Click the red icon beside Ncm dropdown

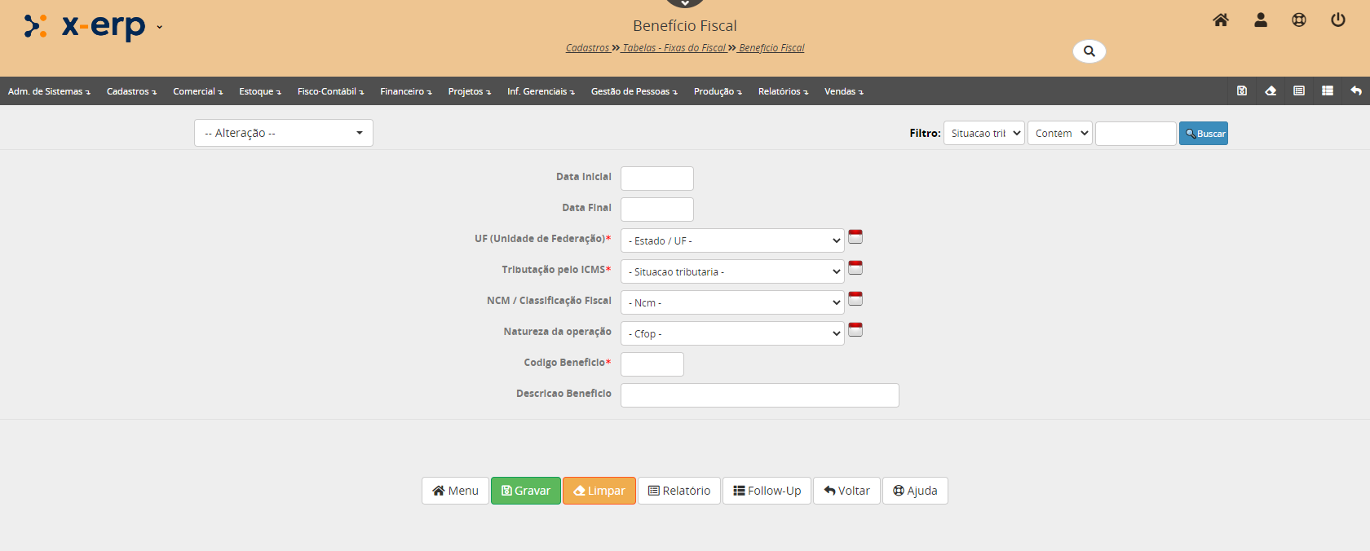(x=855, y=299)
